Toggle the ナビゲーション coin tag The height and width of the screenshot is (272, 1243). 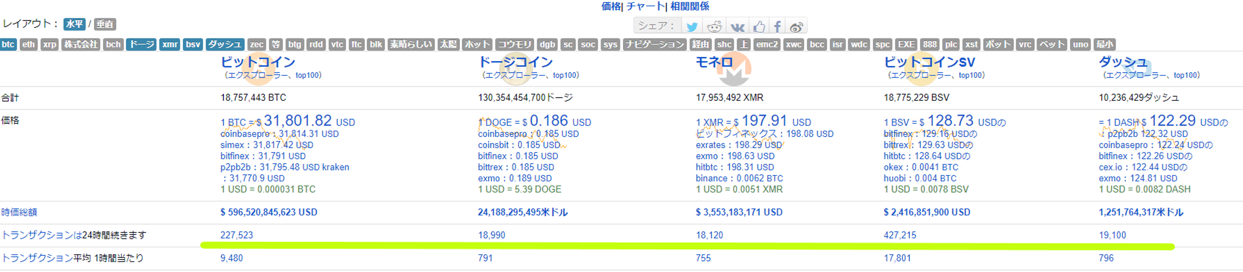coord(654,44)
